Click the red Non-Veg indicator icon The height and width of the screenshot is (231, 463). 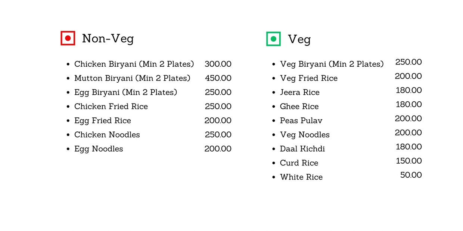[68, 38]
